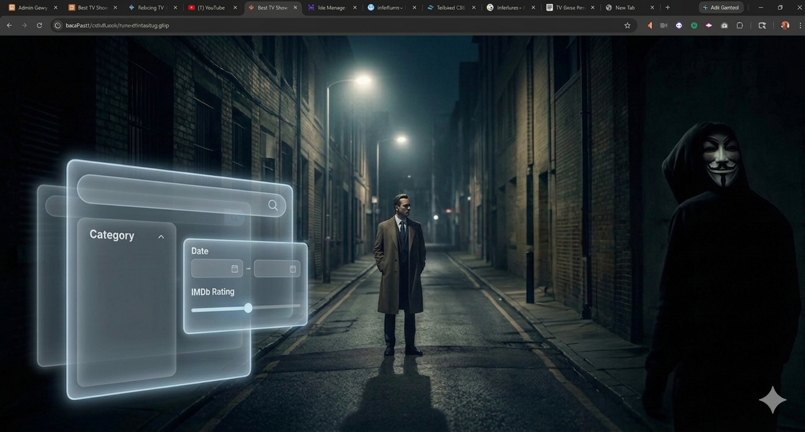The height and width of the screenshot is (432, 805).
Task: Bookmark this page with the star icon
Action: (627, 25)
